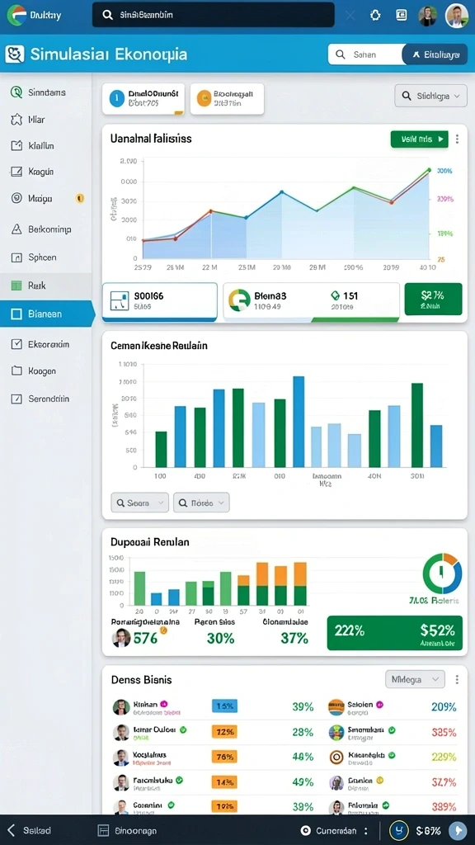
Task: Click the three-dot menu beside Veld mis button
Action: [x=457, y=139]
